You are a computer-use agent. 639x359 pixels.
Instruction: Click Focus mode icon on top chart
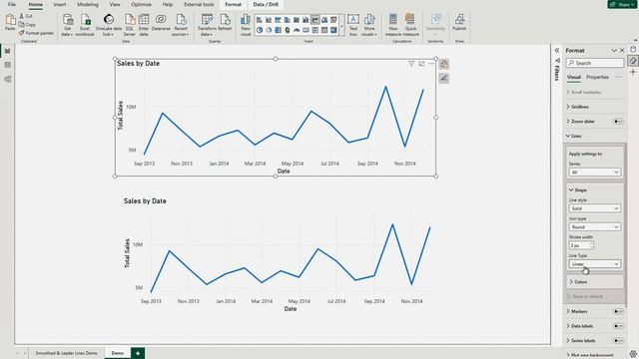(x=421, y=64)
